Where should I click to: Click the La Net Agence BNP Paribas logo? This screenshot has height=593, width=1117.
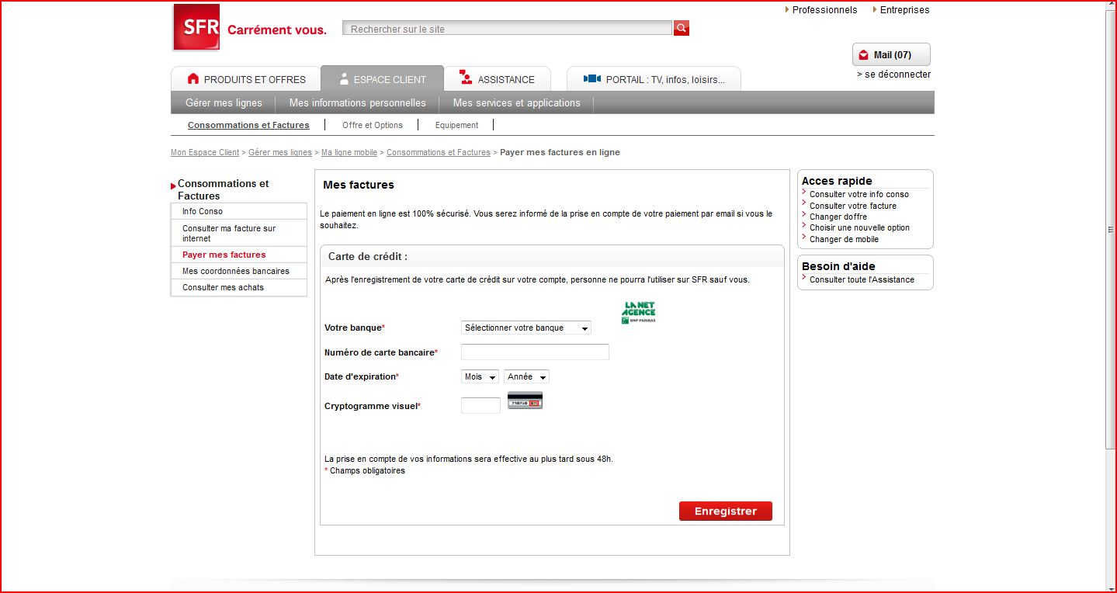pos(638,312)
